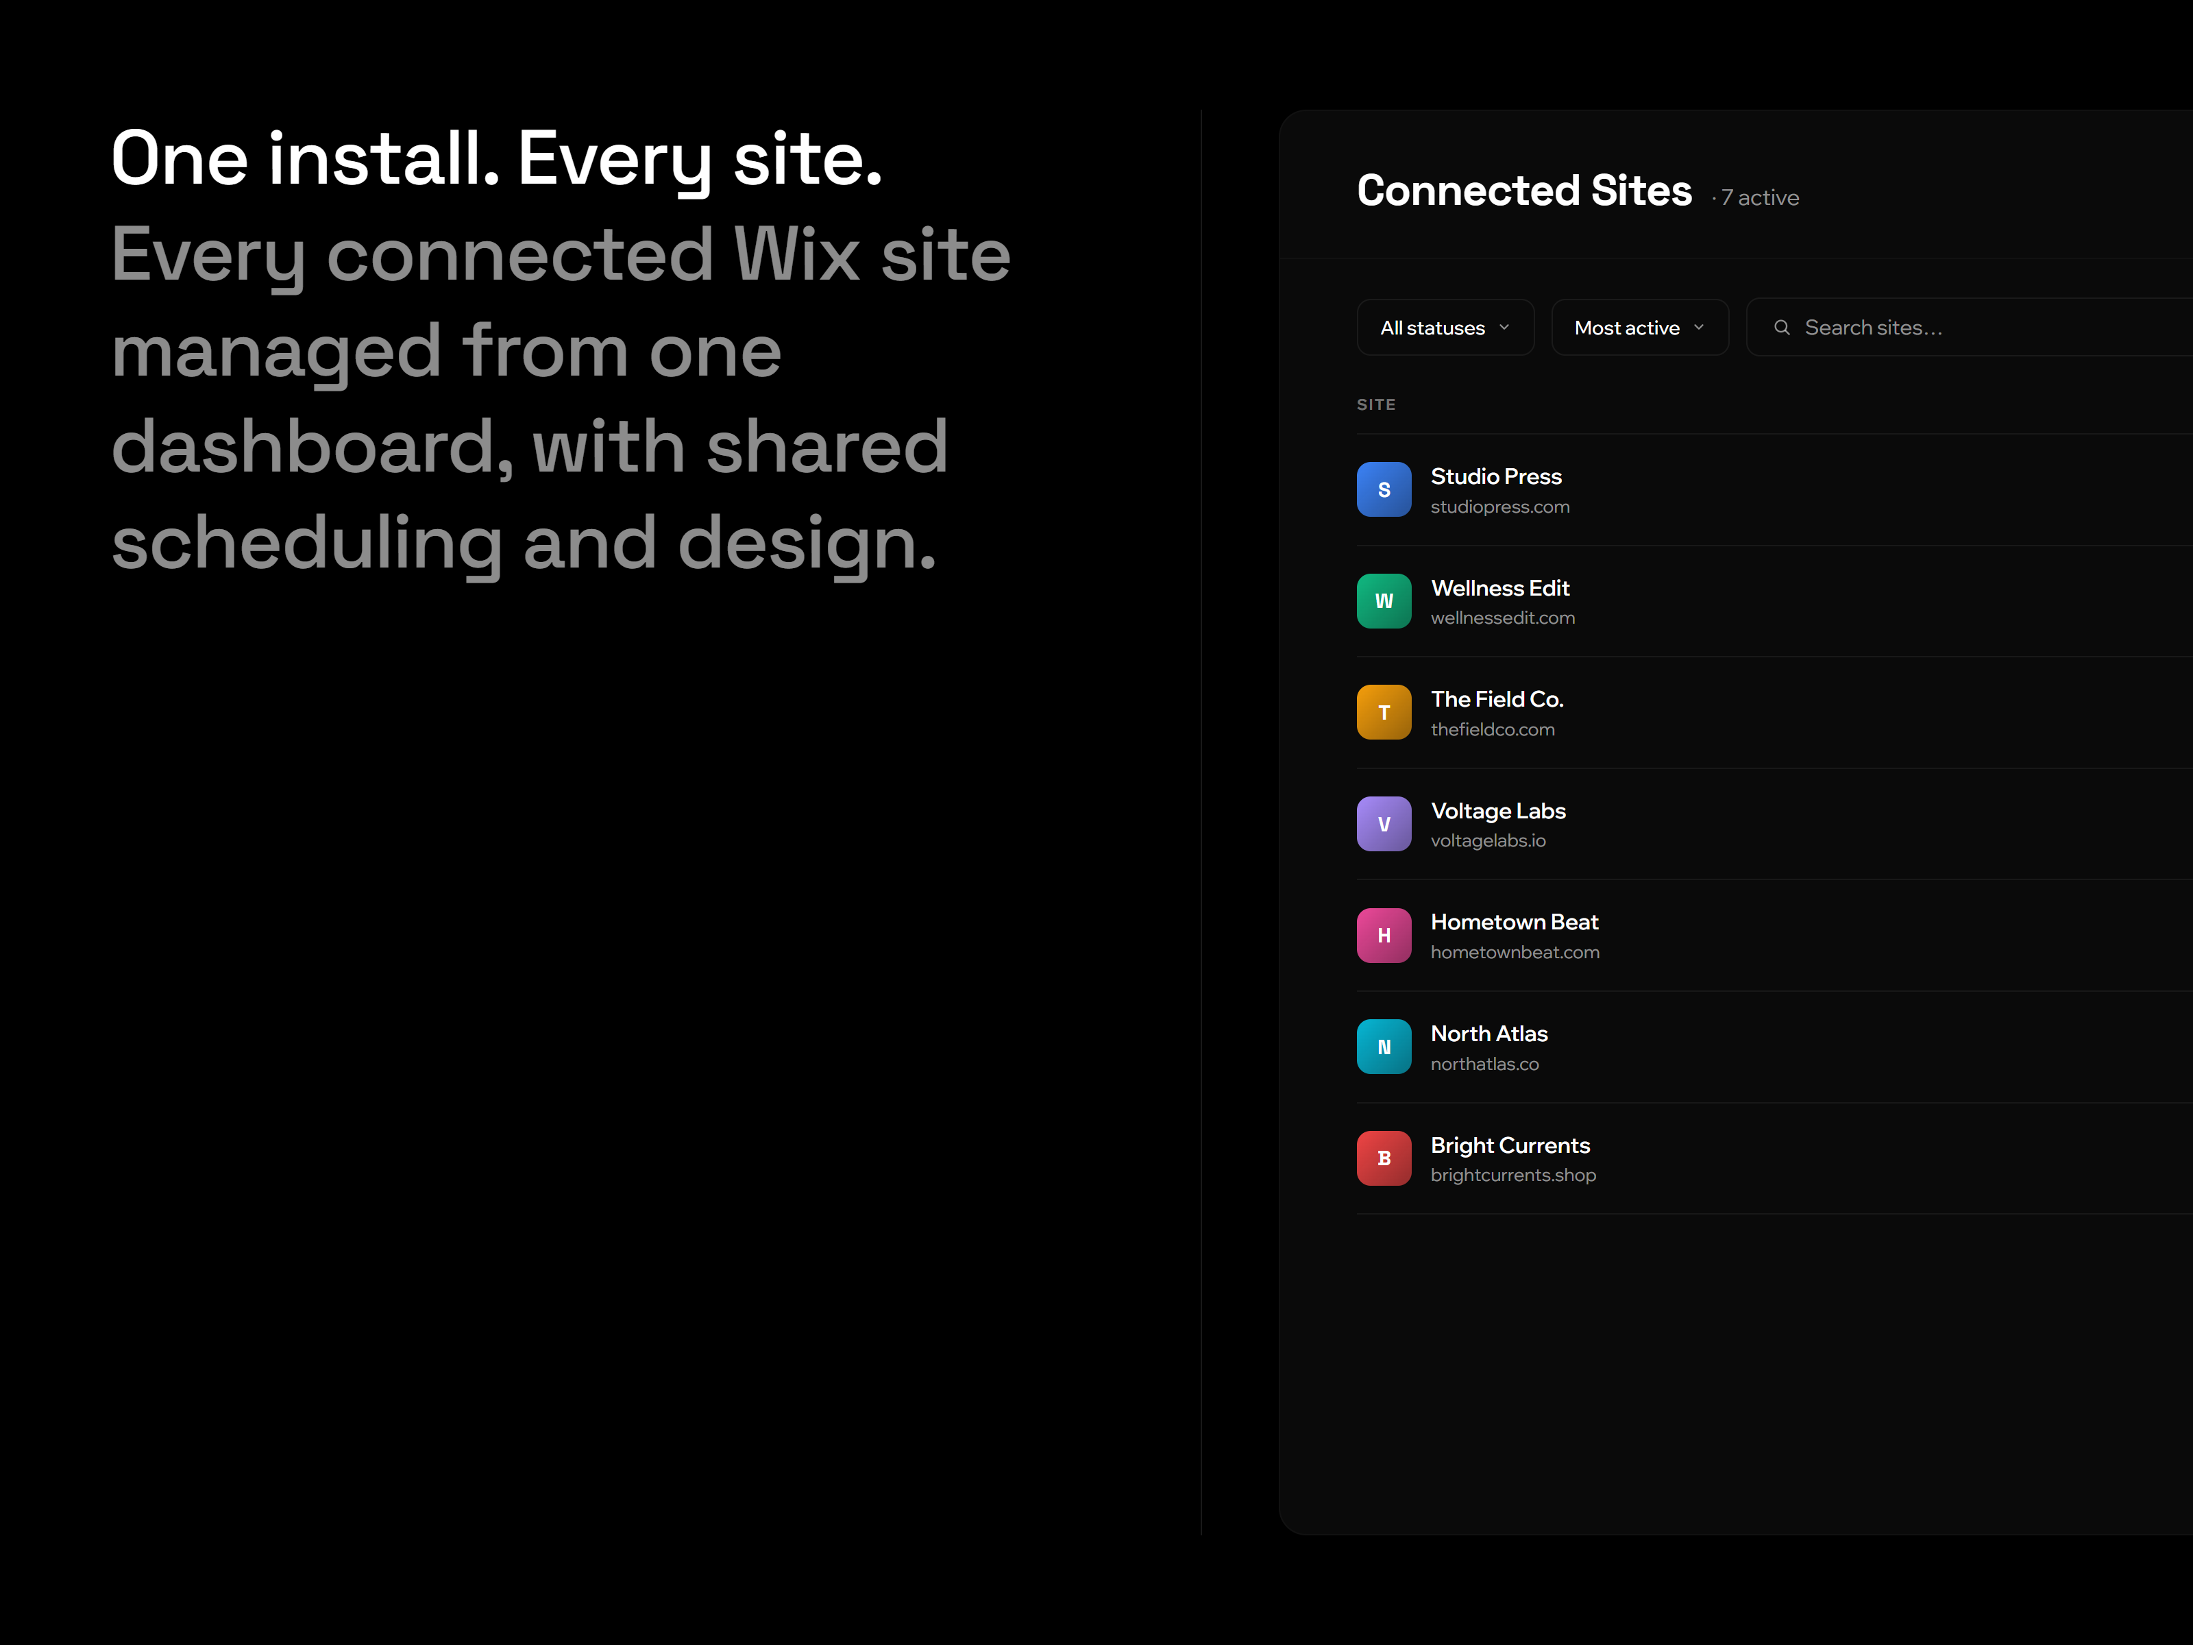
Task: Click the teal N North Atlas icon
Action: (1384, 1047)
